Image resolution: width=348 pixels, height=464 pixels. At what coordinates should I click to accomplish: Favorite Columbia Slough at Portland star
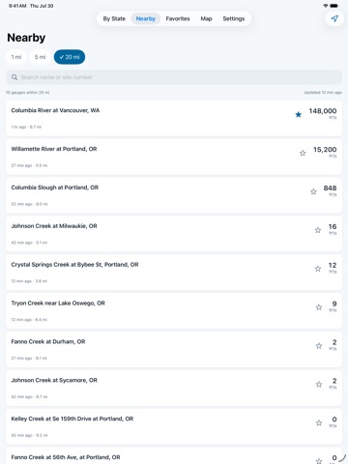[x=313, y=191]
